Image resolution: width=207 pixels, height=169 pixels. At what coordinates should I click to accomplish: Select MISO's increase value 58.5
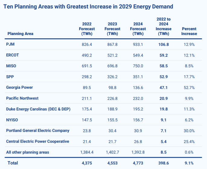click(x=163, y=66)
